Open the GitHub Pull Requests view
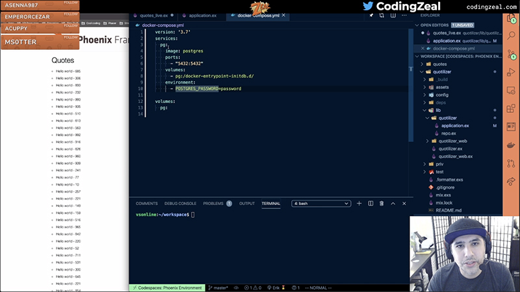520x292 pixels. [x=511, y=163]
